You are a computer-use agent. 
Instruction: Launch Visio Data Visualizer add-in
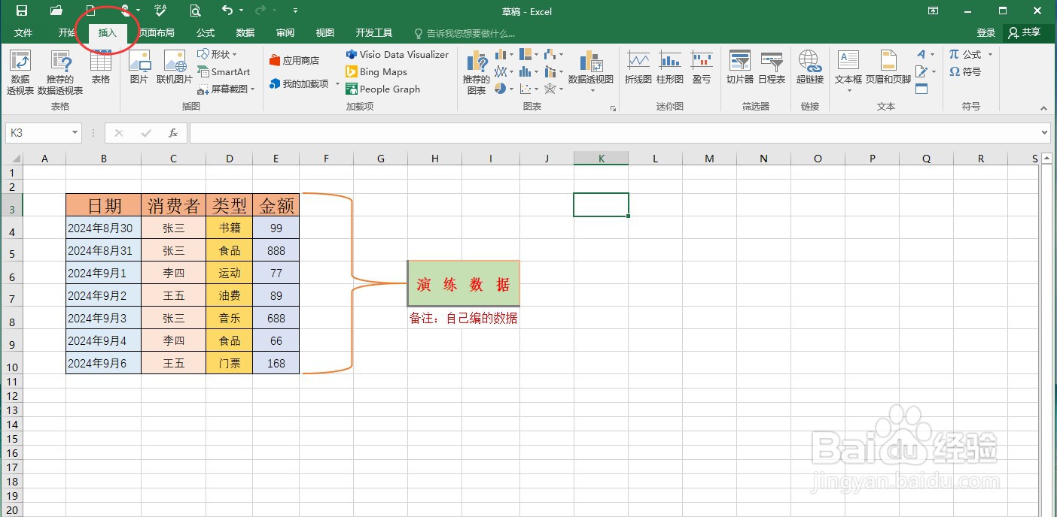[397, 54]
